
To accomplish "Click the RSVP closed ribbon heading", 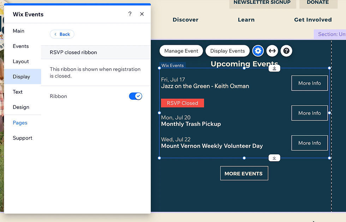I will [x=73, y=53].
